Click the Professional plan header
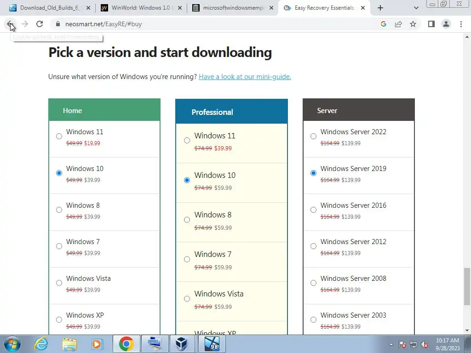The height and width of the screenshot is (353, 471). click(232, 111)
